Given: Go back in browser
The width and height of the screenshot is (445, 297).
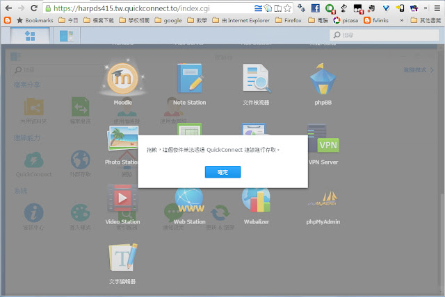Looking at the screenshot, I should 8,8.
